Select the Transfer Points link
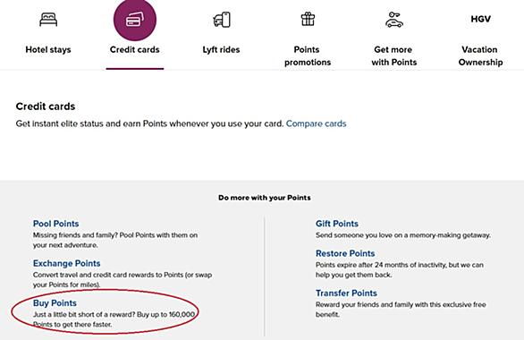The image size is (524, 340). pos(346,293)
